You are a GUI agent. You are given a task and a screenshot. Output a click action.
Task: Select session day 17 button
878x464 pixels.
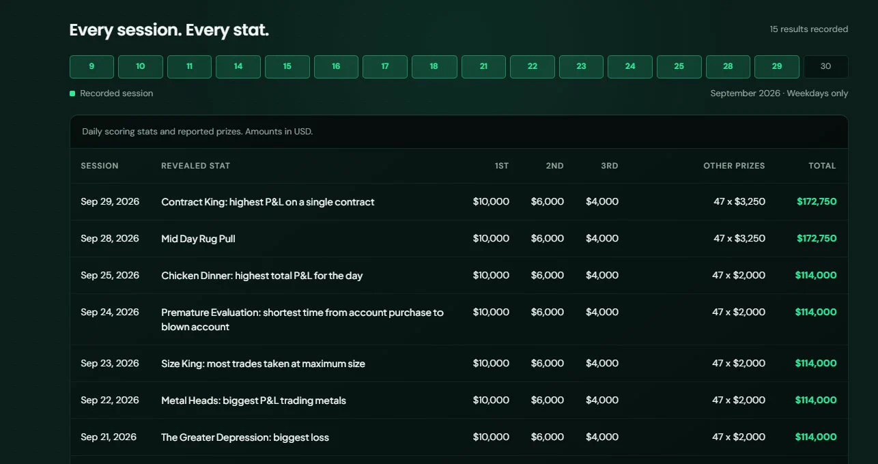pyautogui.click(x=385, y=67)
